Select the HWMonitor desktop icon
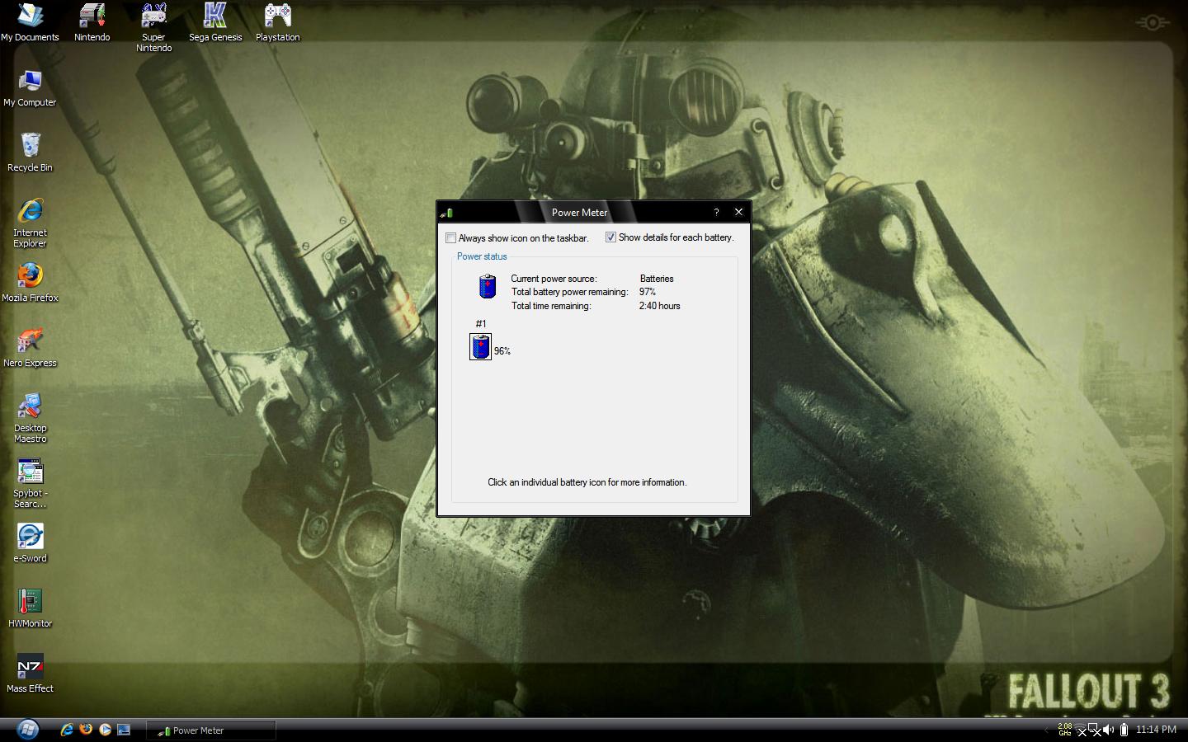This screenshot has width=1188, height=742. pyautogui.click(x=30, y=608)
